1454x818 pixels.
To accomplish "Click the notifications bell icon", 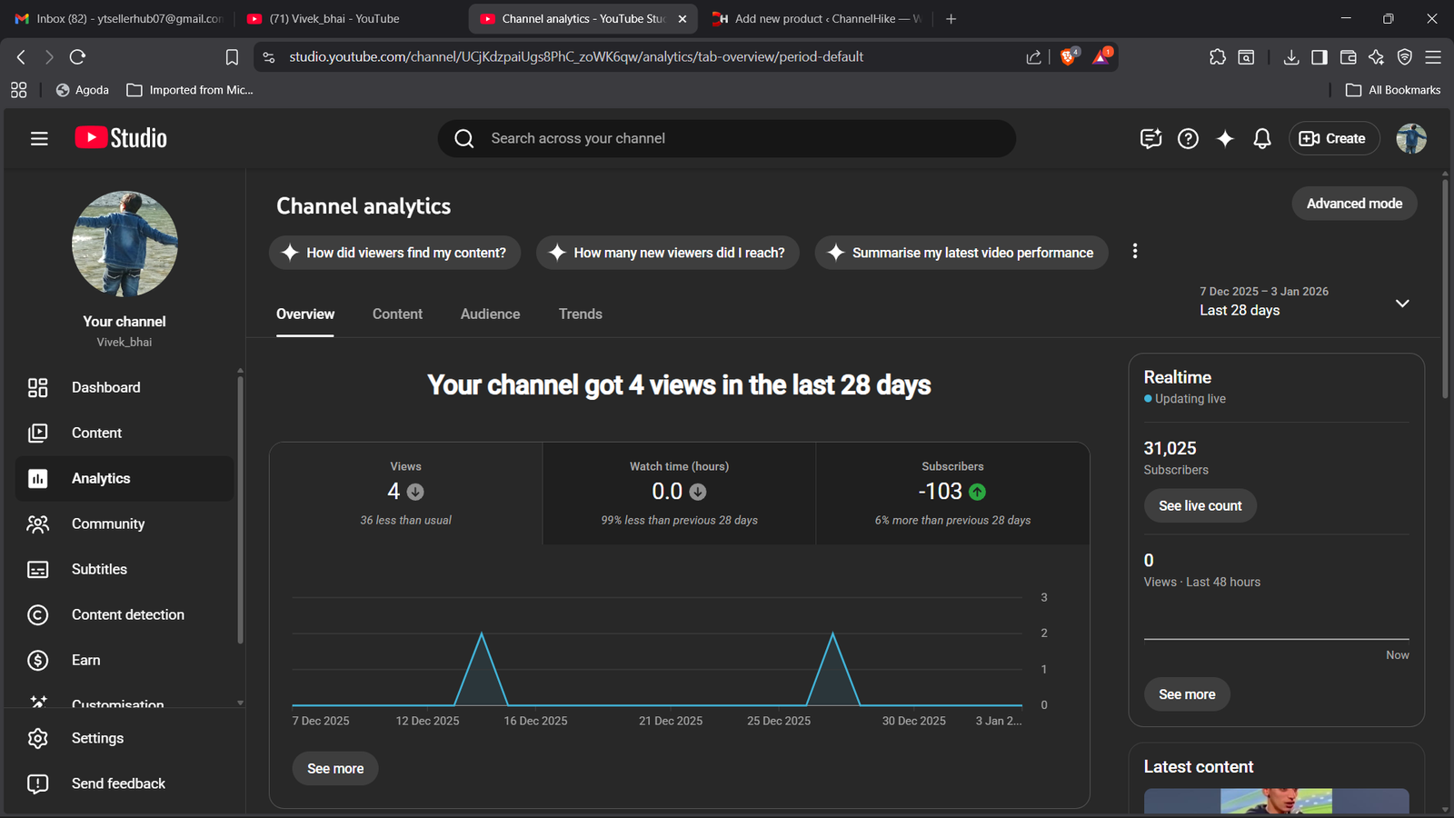I will click(1261, 138).
